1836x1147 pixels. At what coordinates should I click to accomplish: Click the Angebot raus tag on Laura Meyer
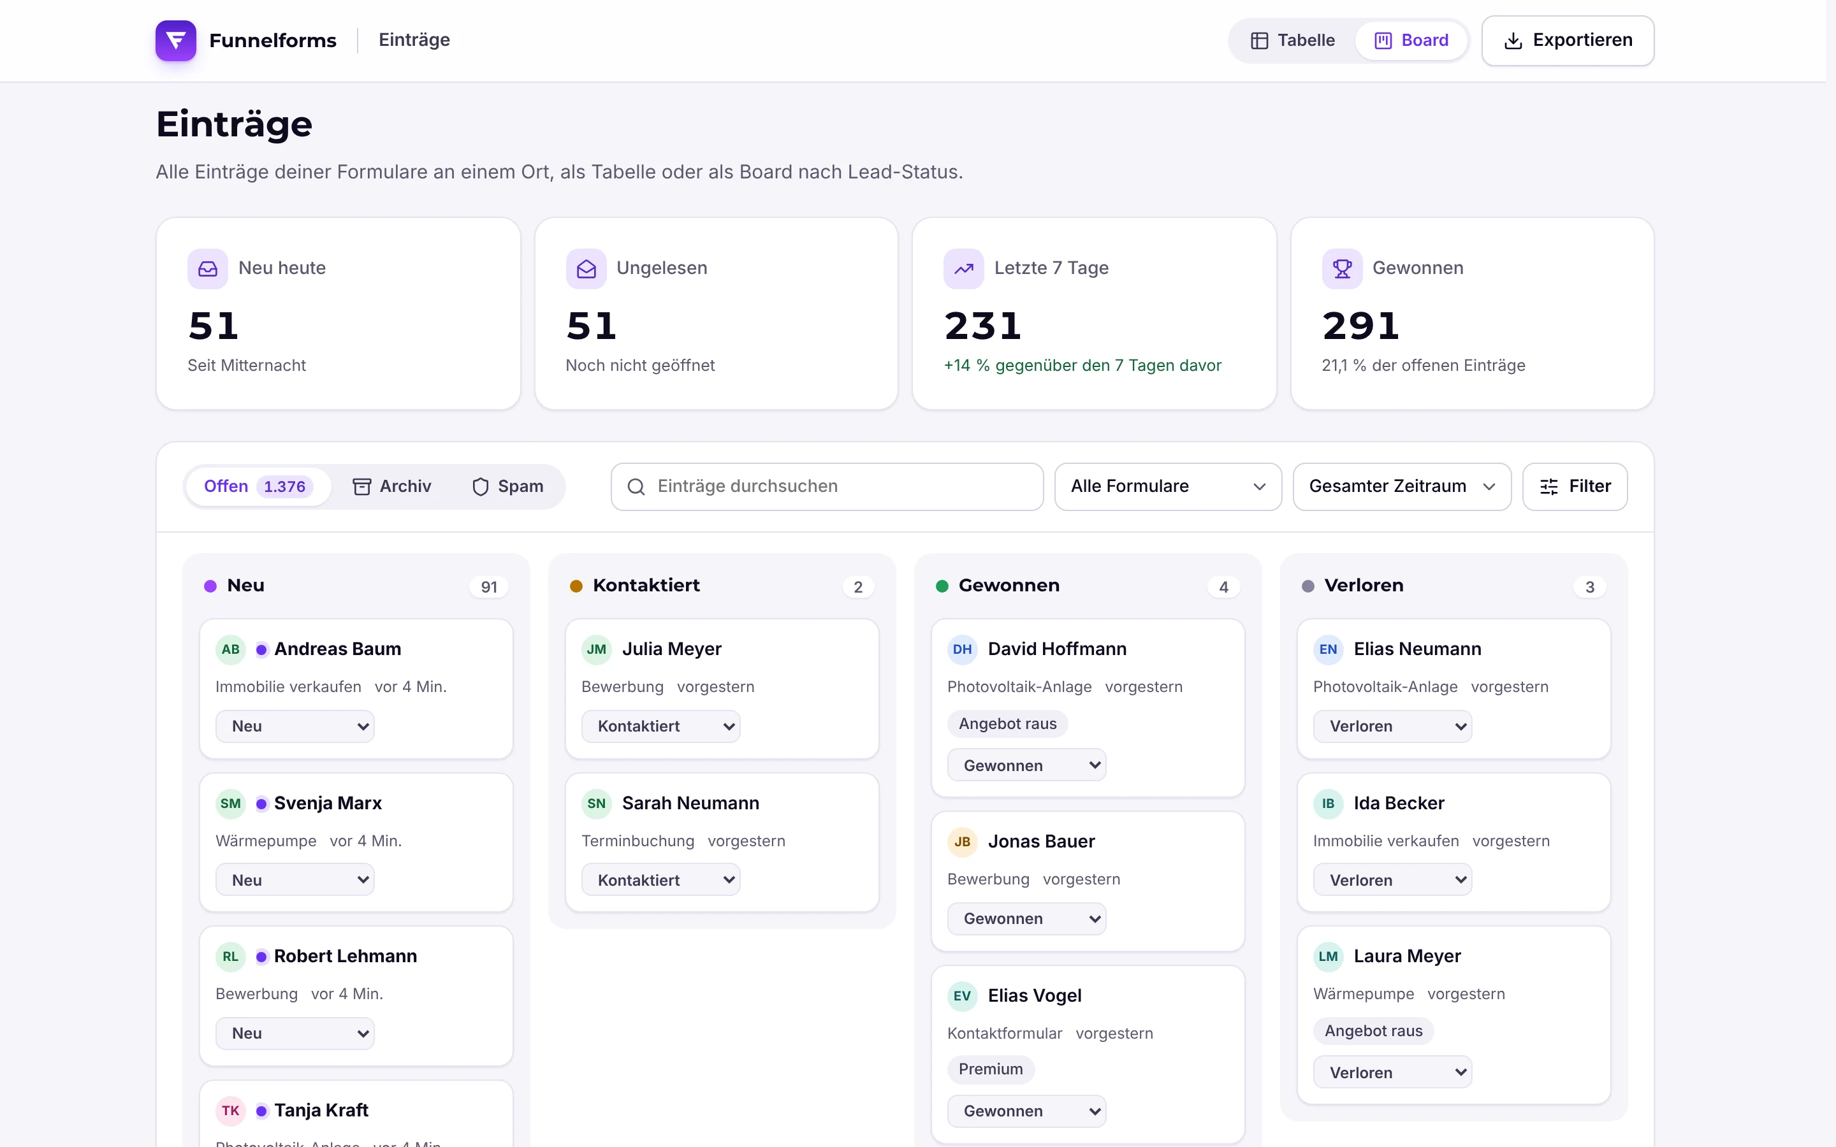(x=1373, y=1031)
